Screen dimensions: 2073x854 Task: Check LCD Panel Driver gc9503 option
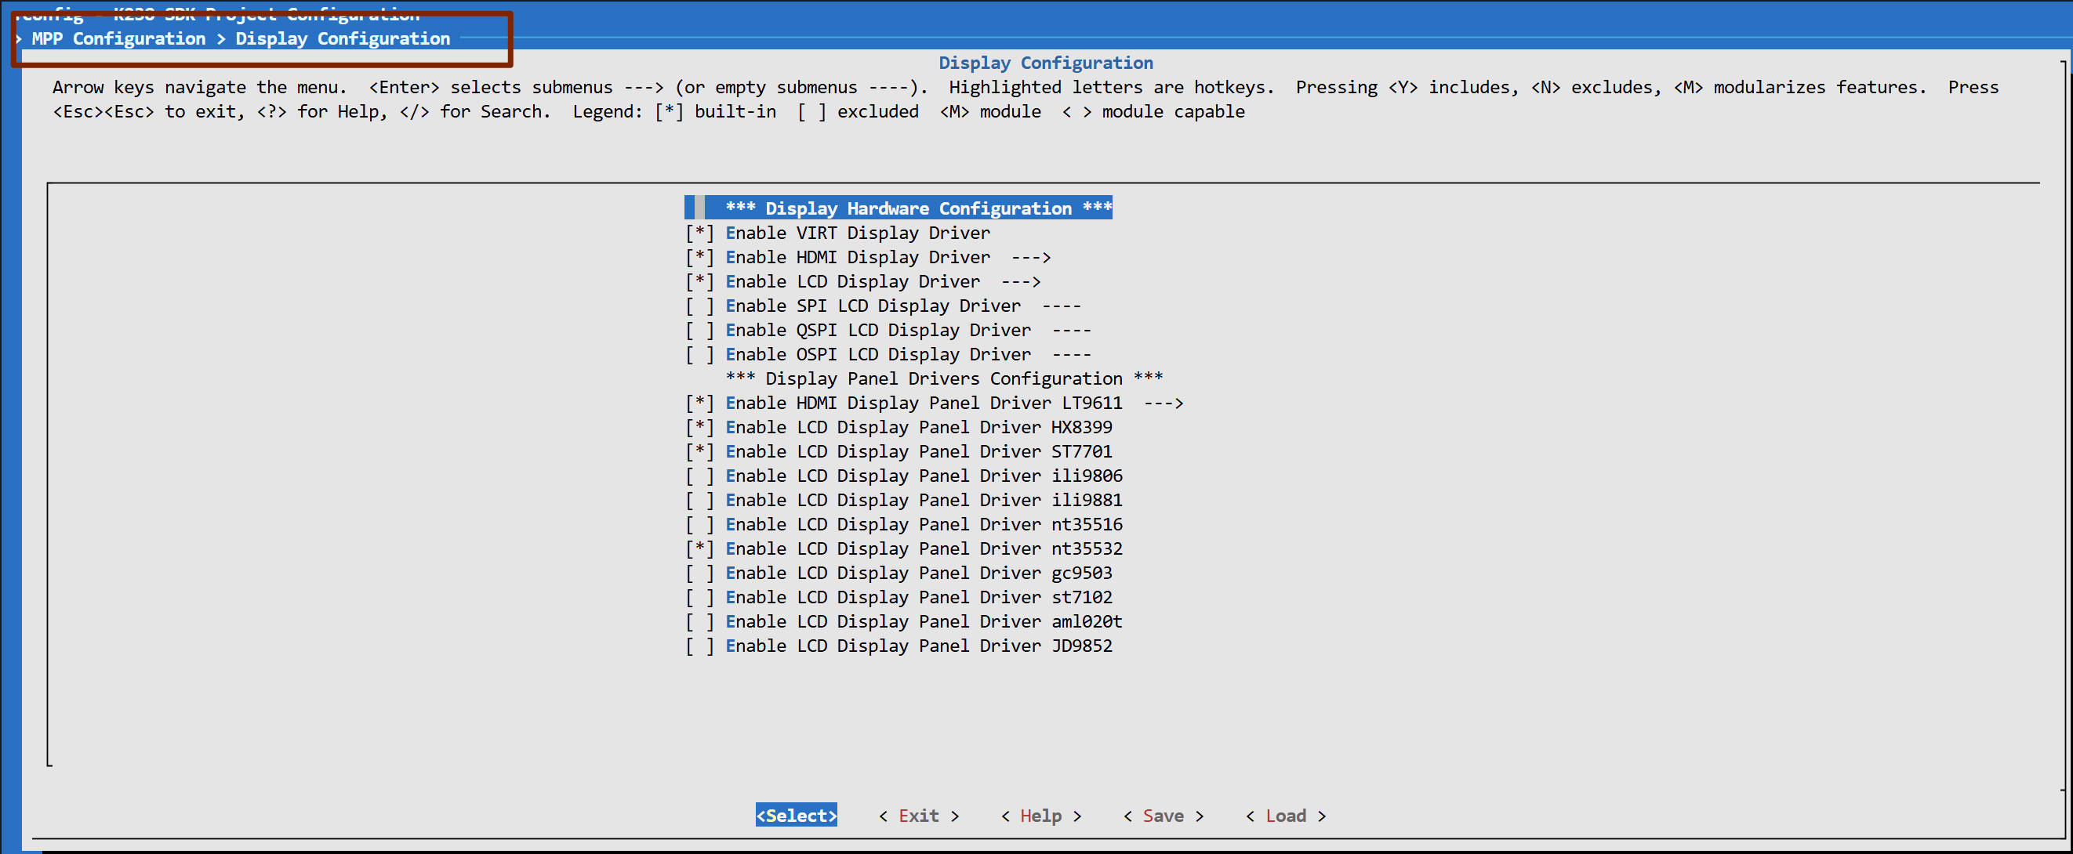coord(699,574)
